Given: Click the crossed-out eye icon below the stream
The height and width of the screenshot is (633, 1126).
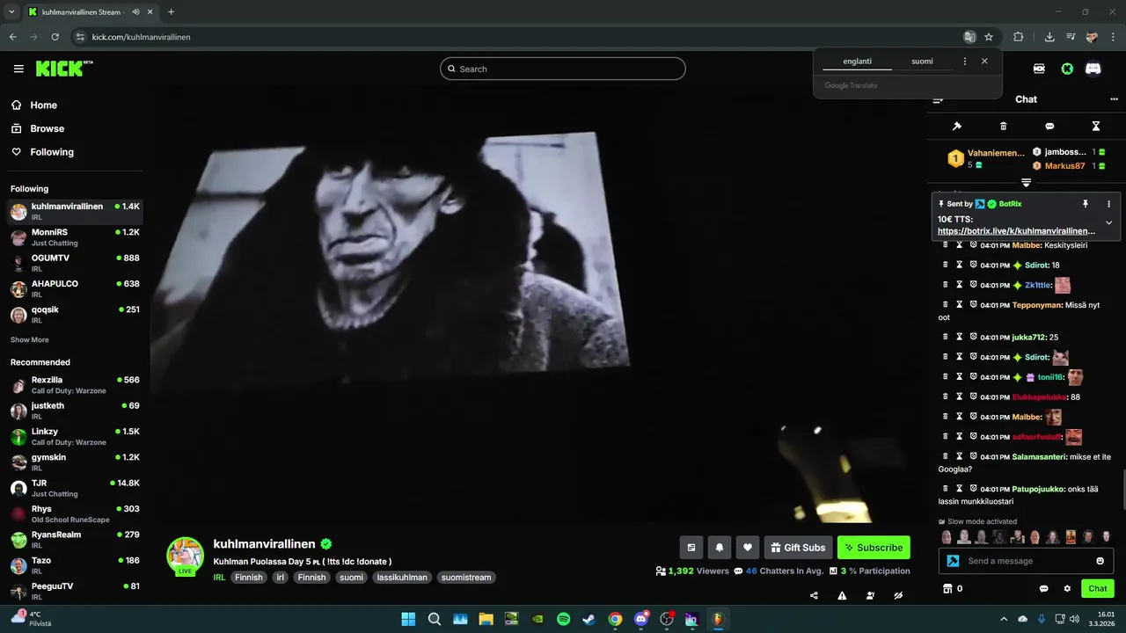Looking at the screenshot, I should point(898,595).
